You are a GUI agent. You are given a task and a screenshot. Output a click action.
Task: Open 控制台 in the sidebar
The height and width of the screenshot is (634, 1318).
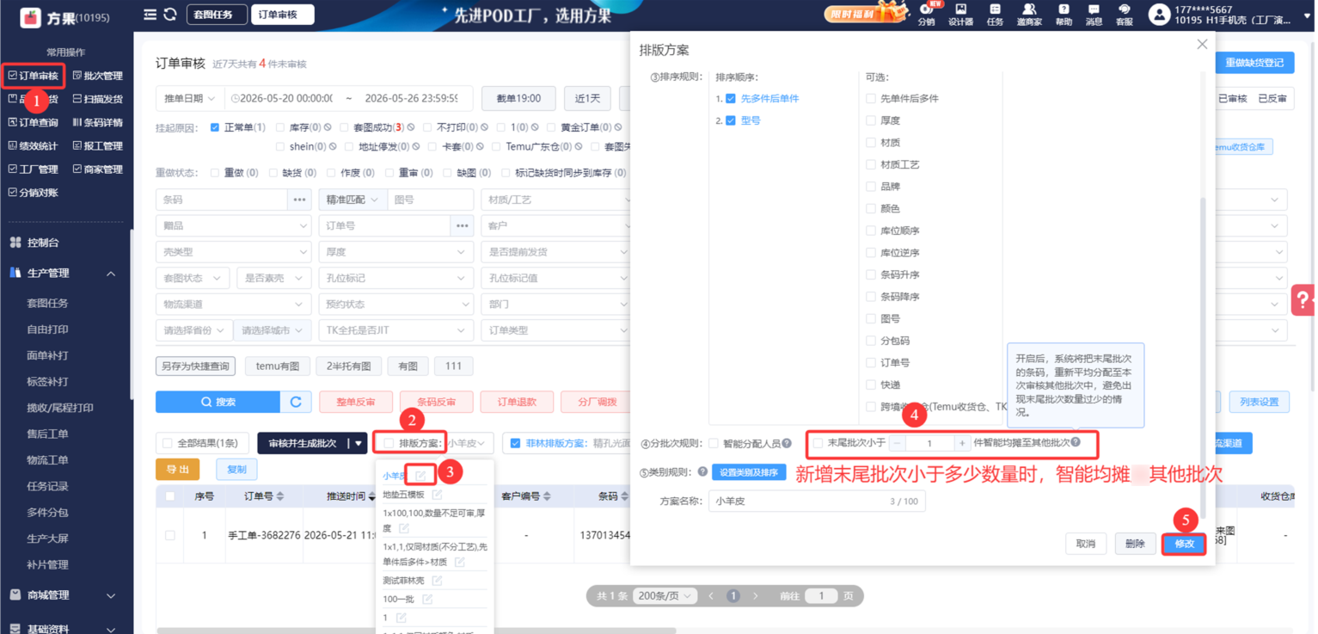[x=43, y=243]
